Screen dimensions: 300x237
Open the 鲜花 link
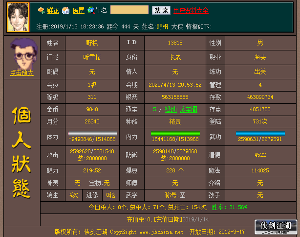[53, 11]
